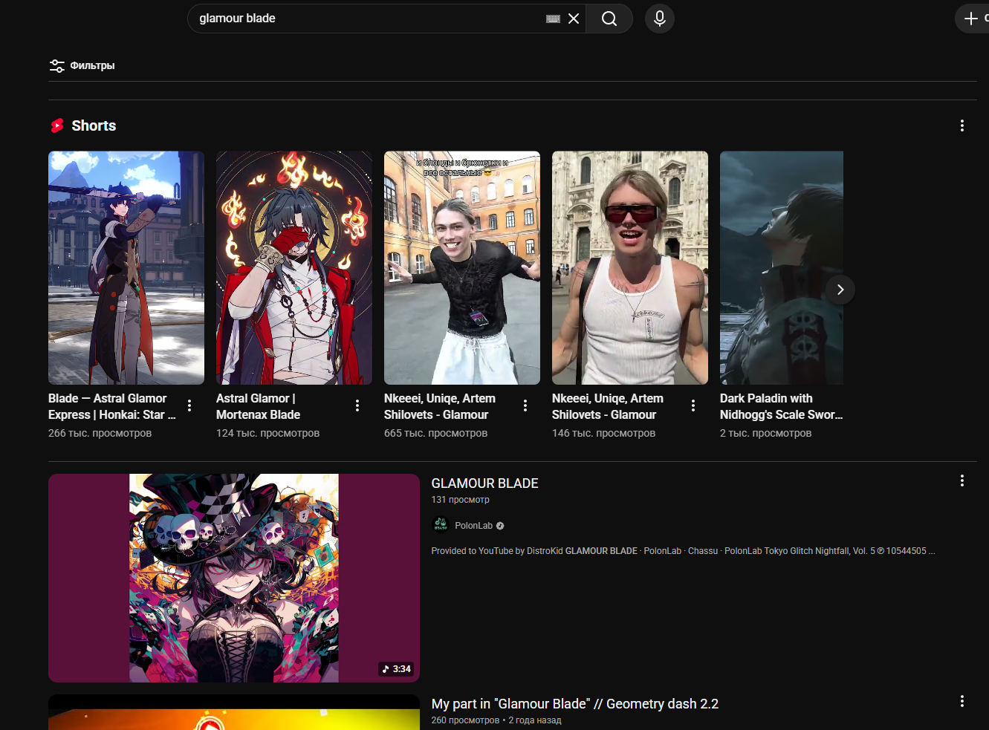The width and height of the screenshot is (989, 730).
Task: Open Blade Astral Glamor Express short thumbnail
Action: (x=126, y=268)
